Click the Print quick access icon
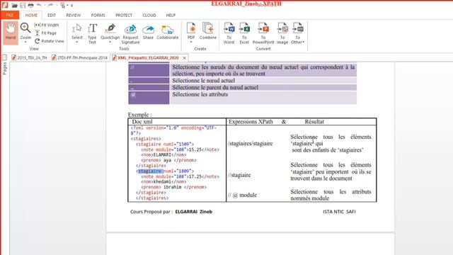The image size is (453, 255). click(30, 5)
